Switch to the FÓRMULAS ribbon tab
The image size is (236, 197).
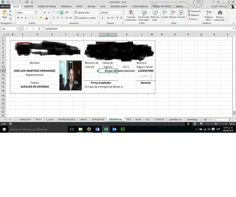tap(66, 6)
